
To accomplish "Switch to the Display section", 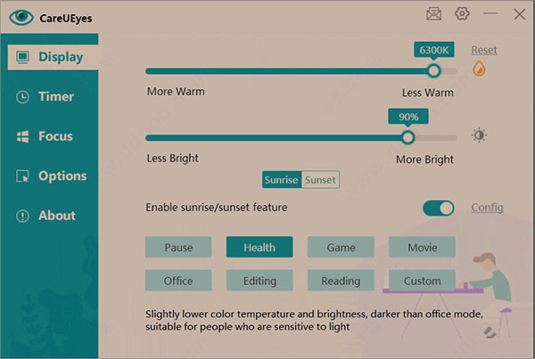I will (53, 57).
